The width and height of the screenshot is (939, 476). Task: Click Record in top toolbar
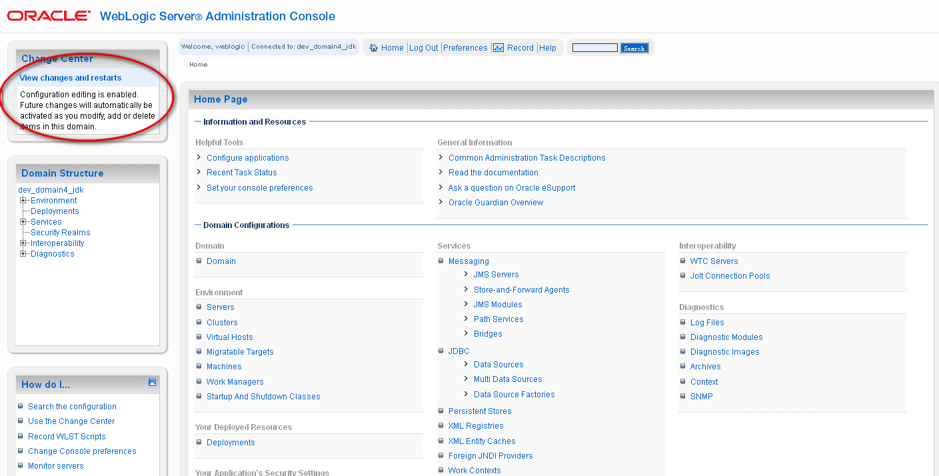[x=520, y=48]
